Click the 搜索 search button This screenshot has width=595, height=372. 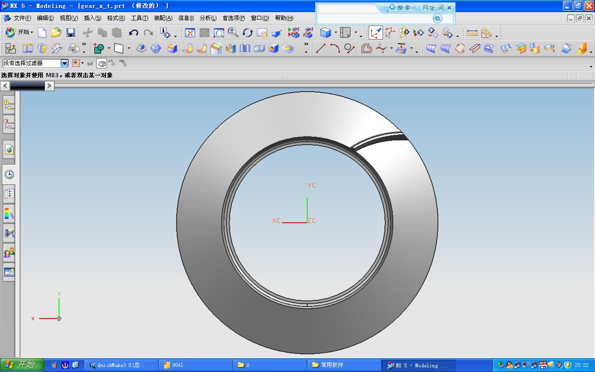(x=399, y=8)
